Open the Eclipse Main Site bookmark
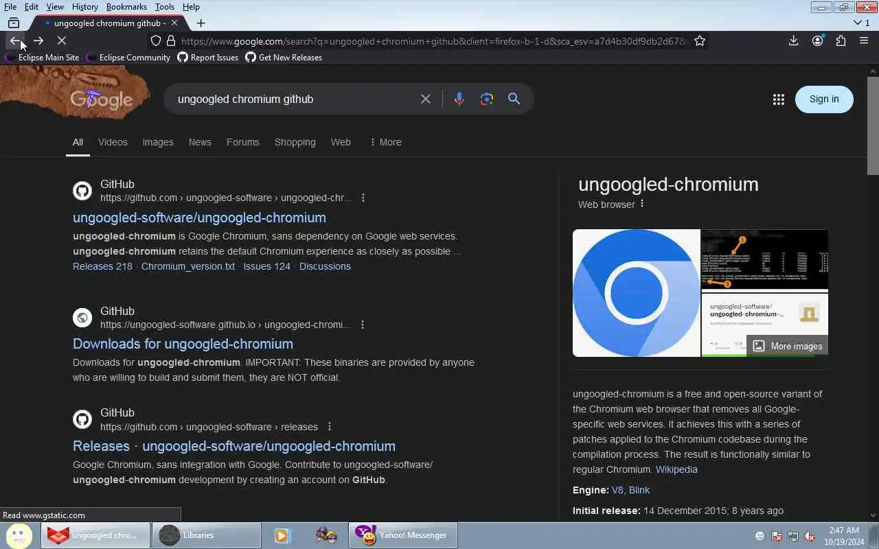This screenshot has height=549, width=879. tap(42, 58)
